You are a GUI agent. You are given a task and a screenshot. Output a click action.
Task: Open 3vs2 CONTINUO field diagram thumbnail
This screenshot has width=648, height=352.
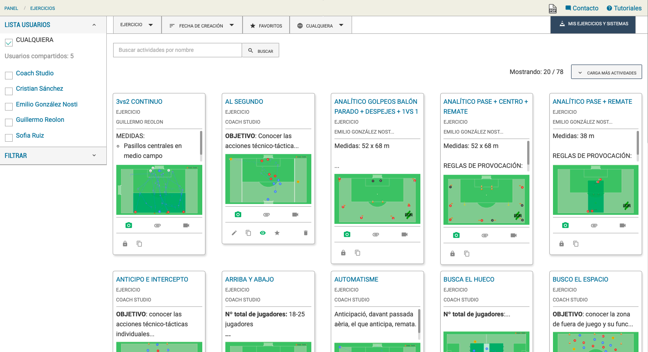click(159, 190)
